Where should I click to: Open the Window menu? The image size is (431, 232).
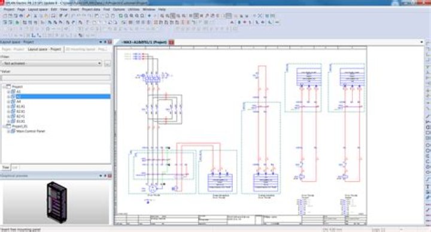click(148, 10)
